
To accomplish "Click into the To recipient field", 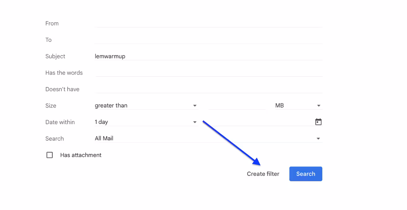I will (208, 40).
